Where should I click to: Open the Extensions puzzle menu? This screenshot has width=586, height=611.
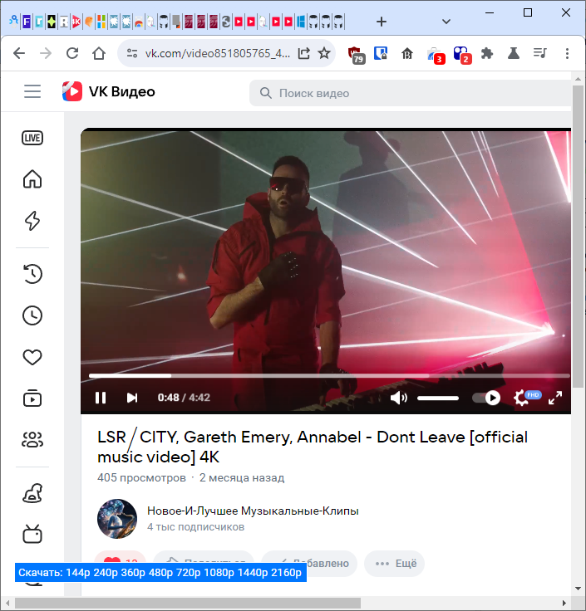click(487, 53)
